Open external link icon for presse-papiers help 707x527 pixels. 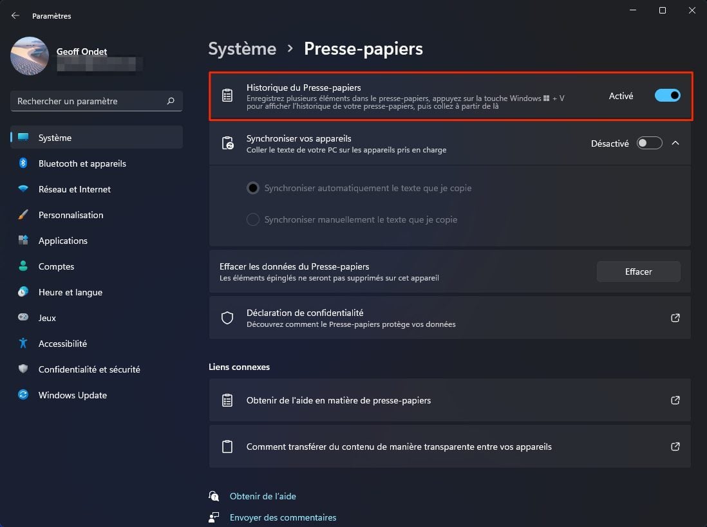click(675, 400)
